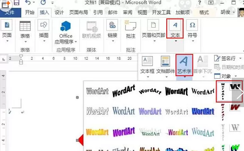The width and height of the screenshot is (244, 151).
Task: Select the teal outlined wavy WordArt style
Action: tap(203, 132)
